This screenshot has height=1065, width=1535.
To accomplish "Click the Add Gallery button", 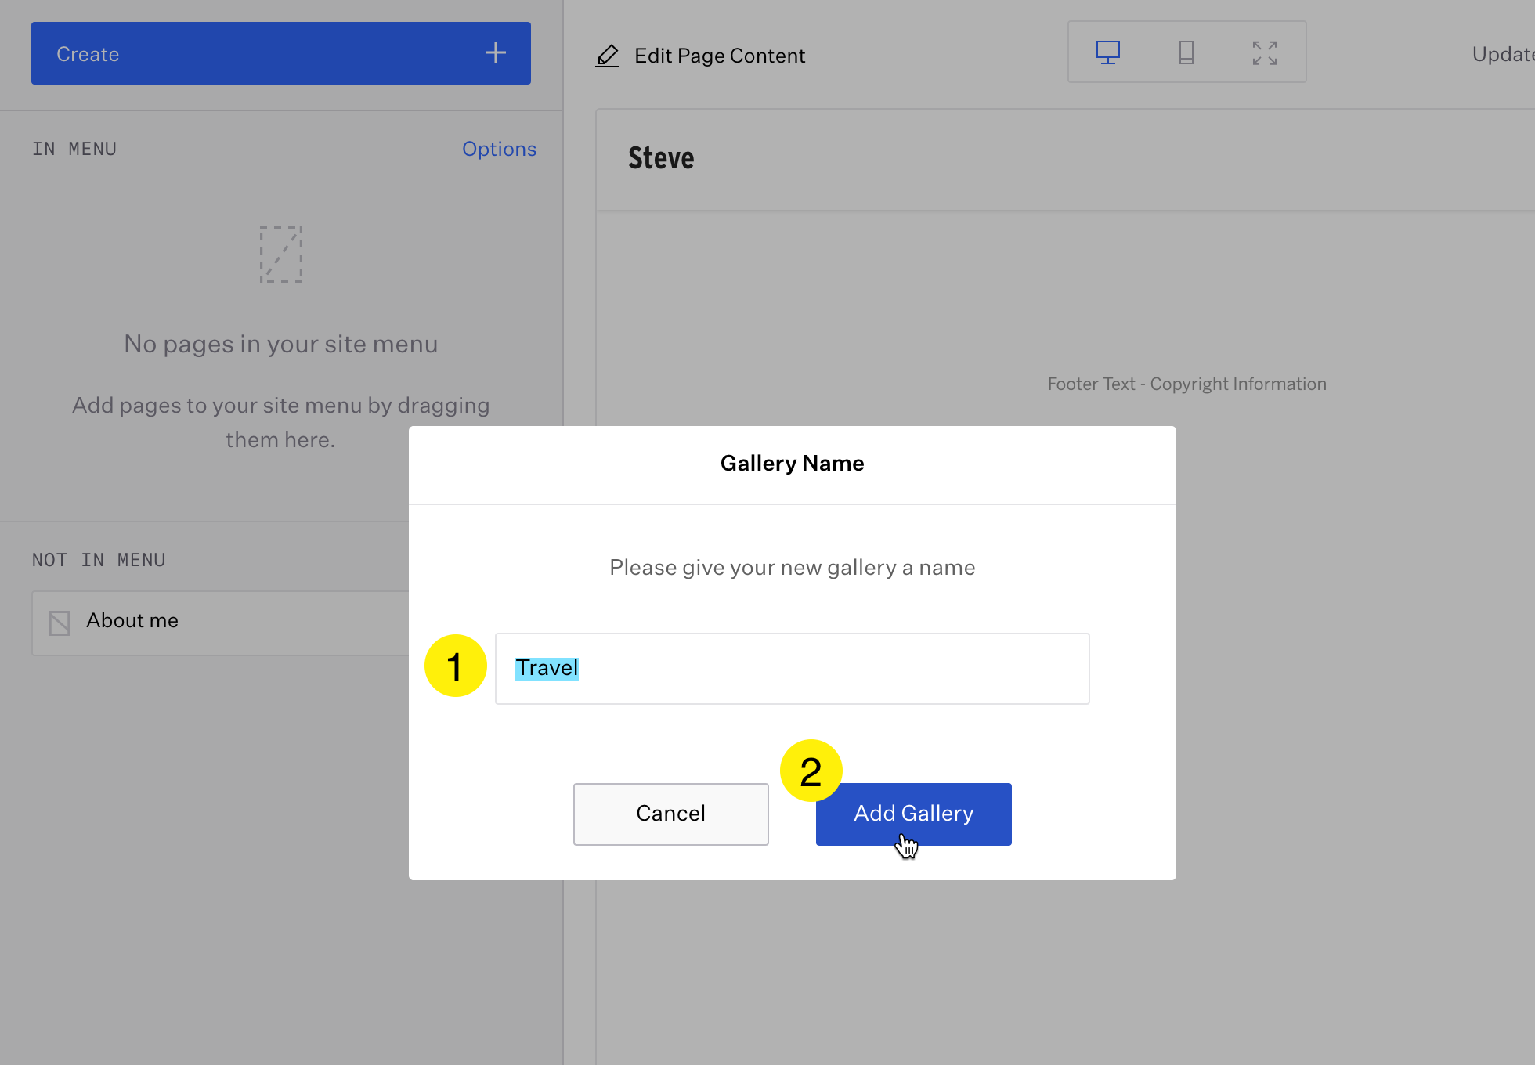I will pyautogui.click(x=913, y=814).
